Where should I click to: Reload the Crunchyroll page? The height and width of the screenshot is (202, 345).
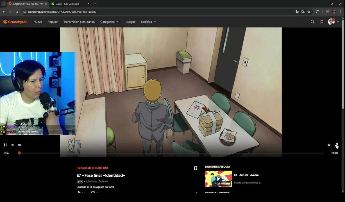pos(17,12)
